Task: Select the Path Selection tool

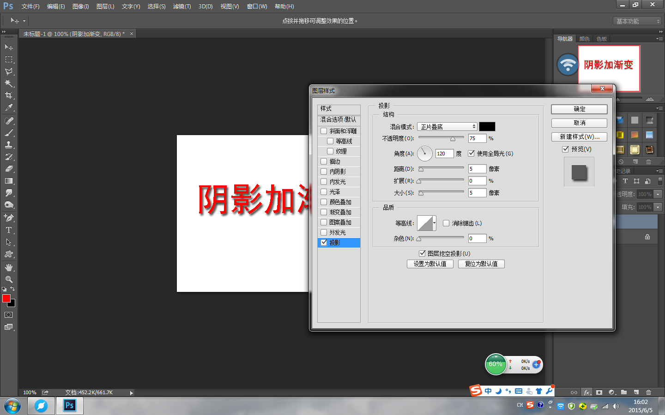Action: [9, 242]
